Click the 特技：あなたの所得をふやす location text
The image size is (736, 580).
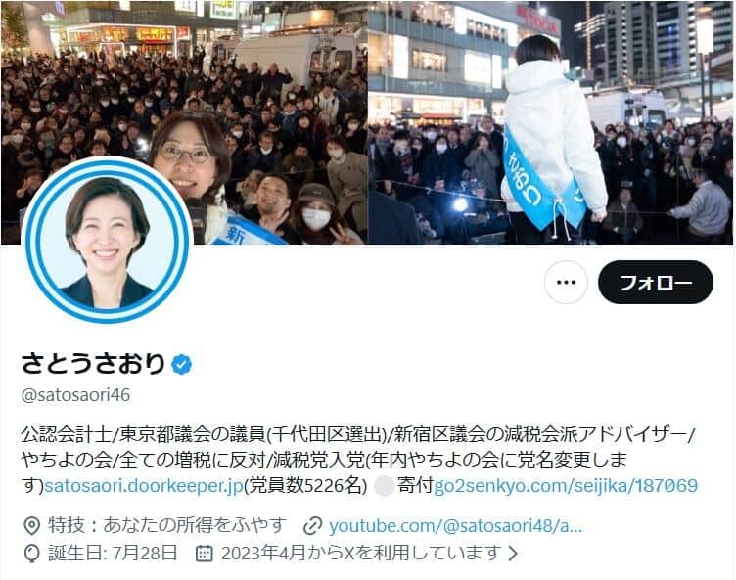pos(167,525)
